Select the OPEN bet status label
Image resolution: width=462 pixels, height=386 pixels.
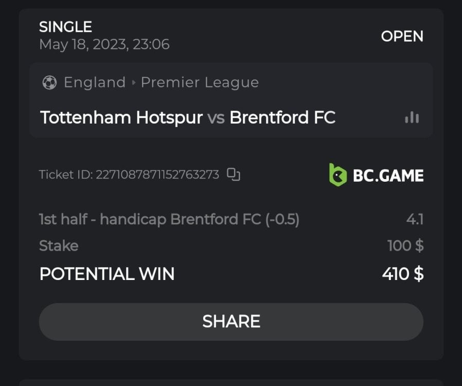pyautogui.click(x=402, y=37)
